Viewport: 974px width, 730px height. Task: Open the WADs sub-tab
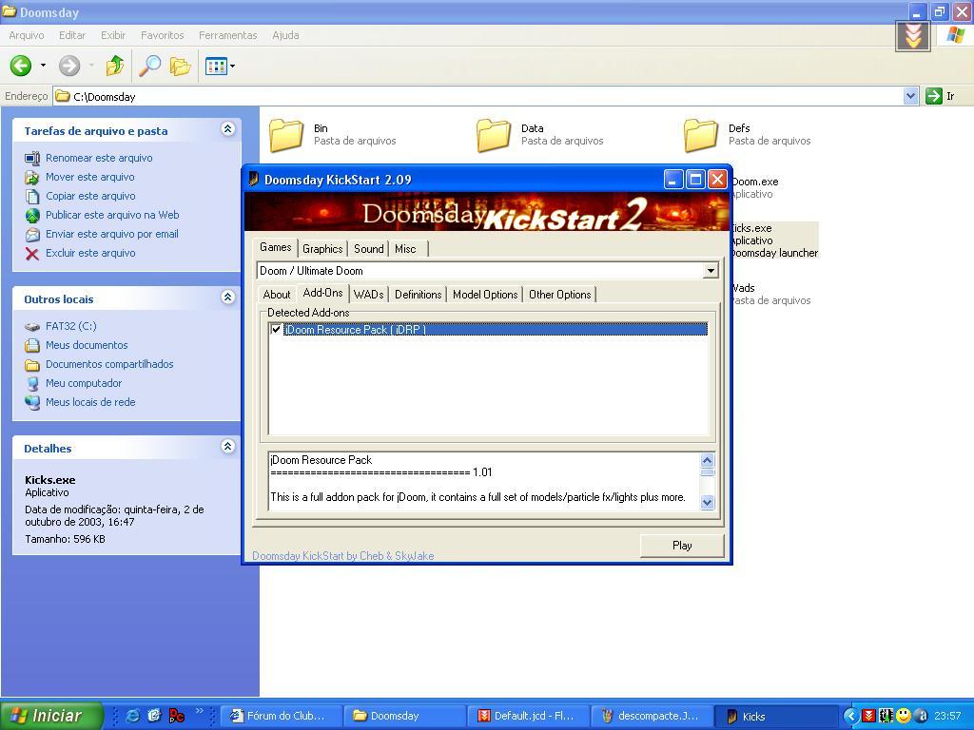368,295
